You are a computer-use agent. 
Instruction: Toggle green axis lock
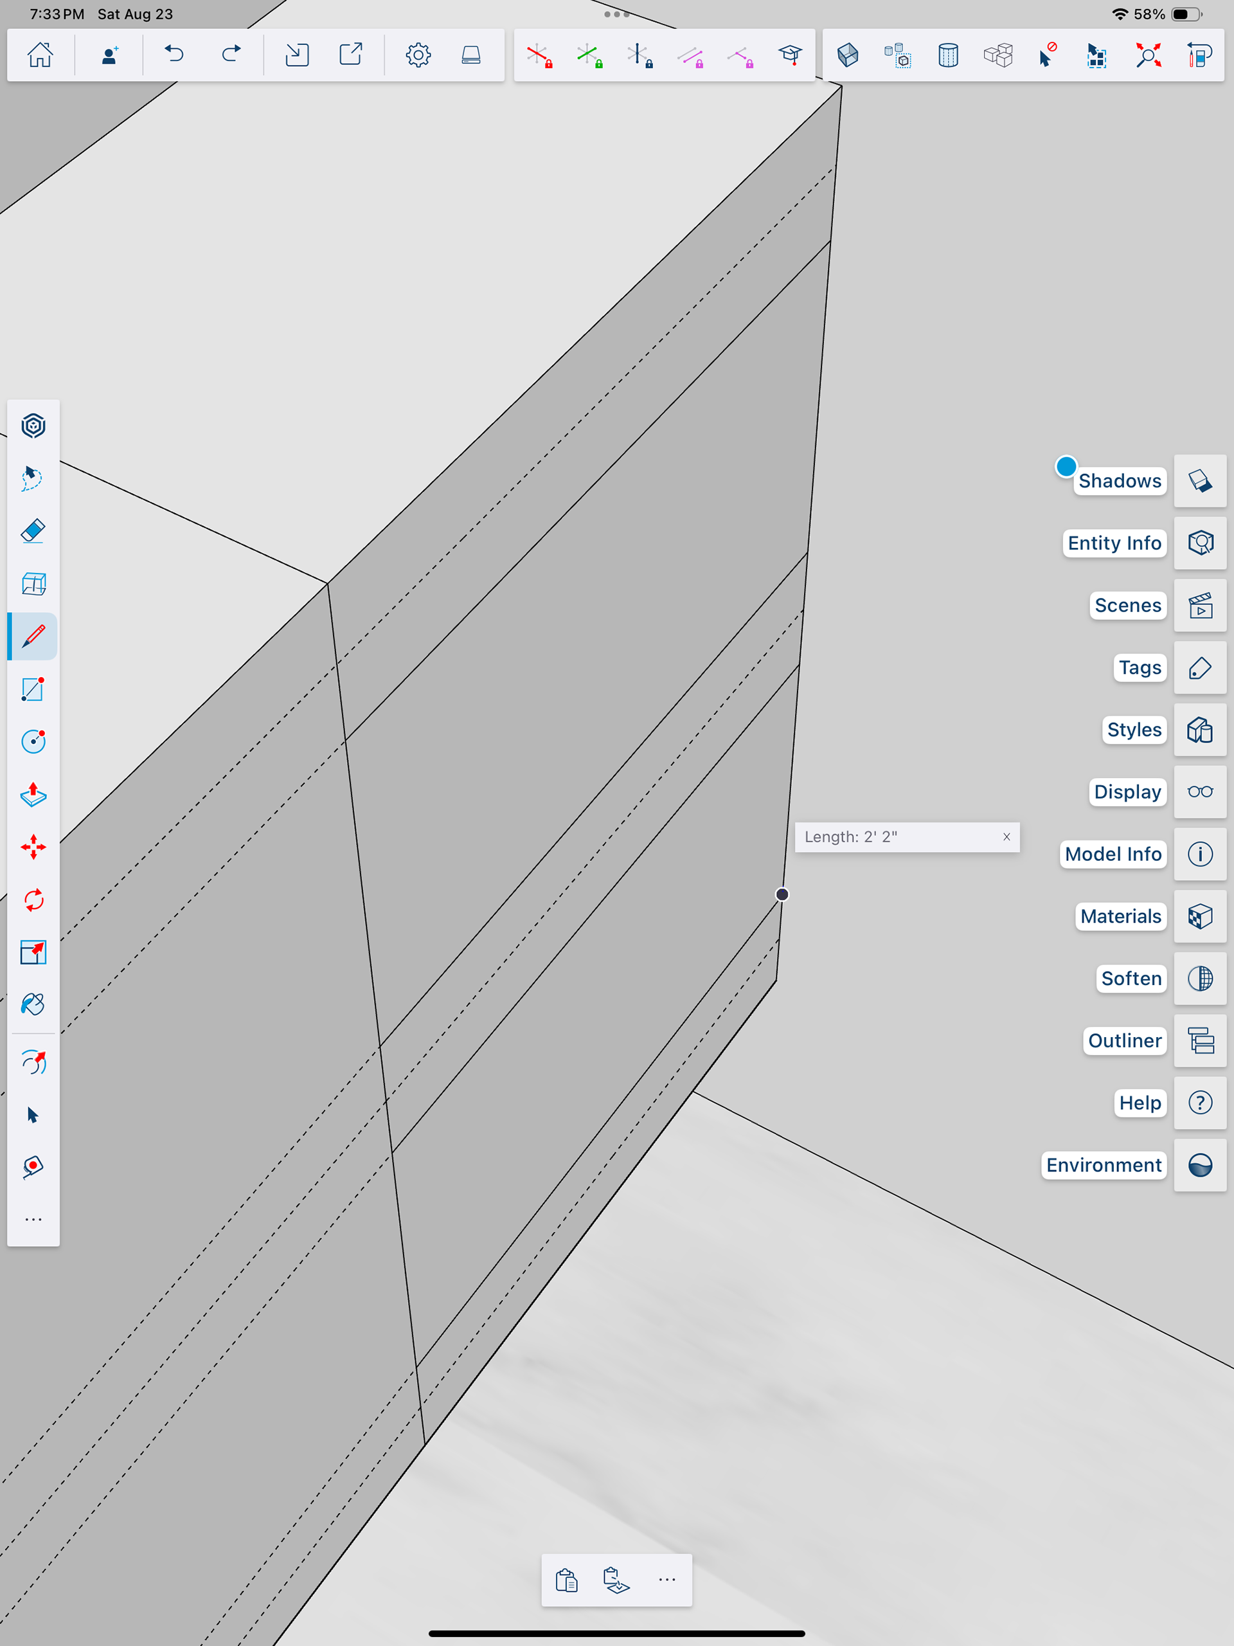[x=589, y=56]
